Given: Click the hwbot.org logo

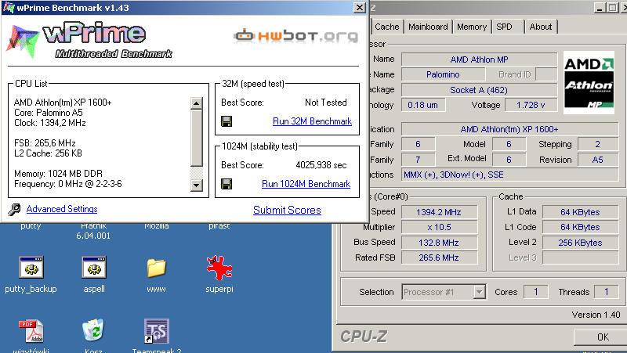Looking at the screenshot, I should point(296,35).
